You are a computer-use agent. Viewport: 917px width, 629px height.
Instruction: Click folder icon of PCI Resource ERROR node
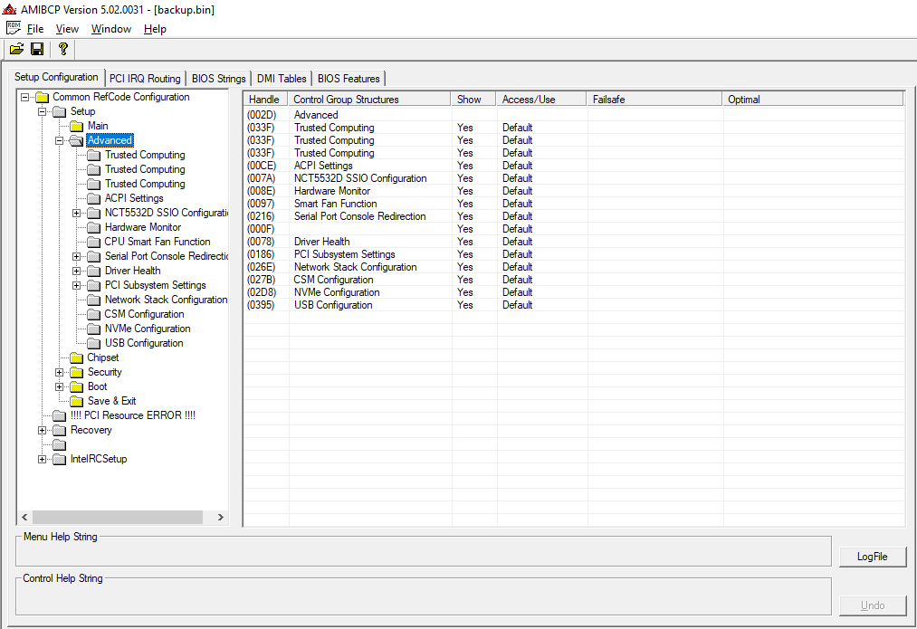point(59,415)
